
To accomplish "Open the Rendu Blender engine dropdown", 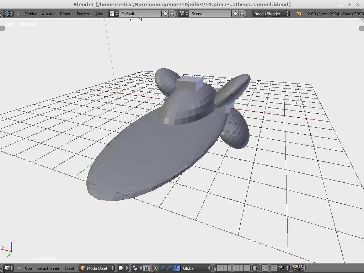I will 271,14.
